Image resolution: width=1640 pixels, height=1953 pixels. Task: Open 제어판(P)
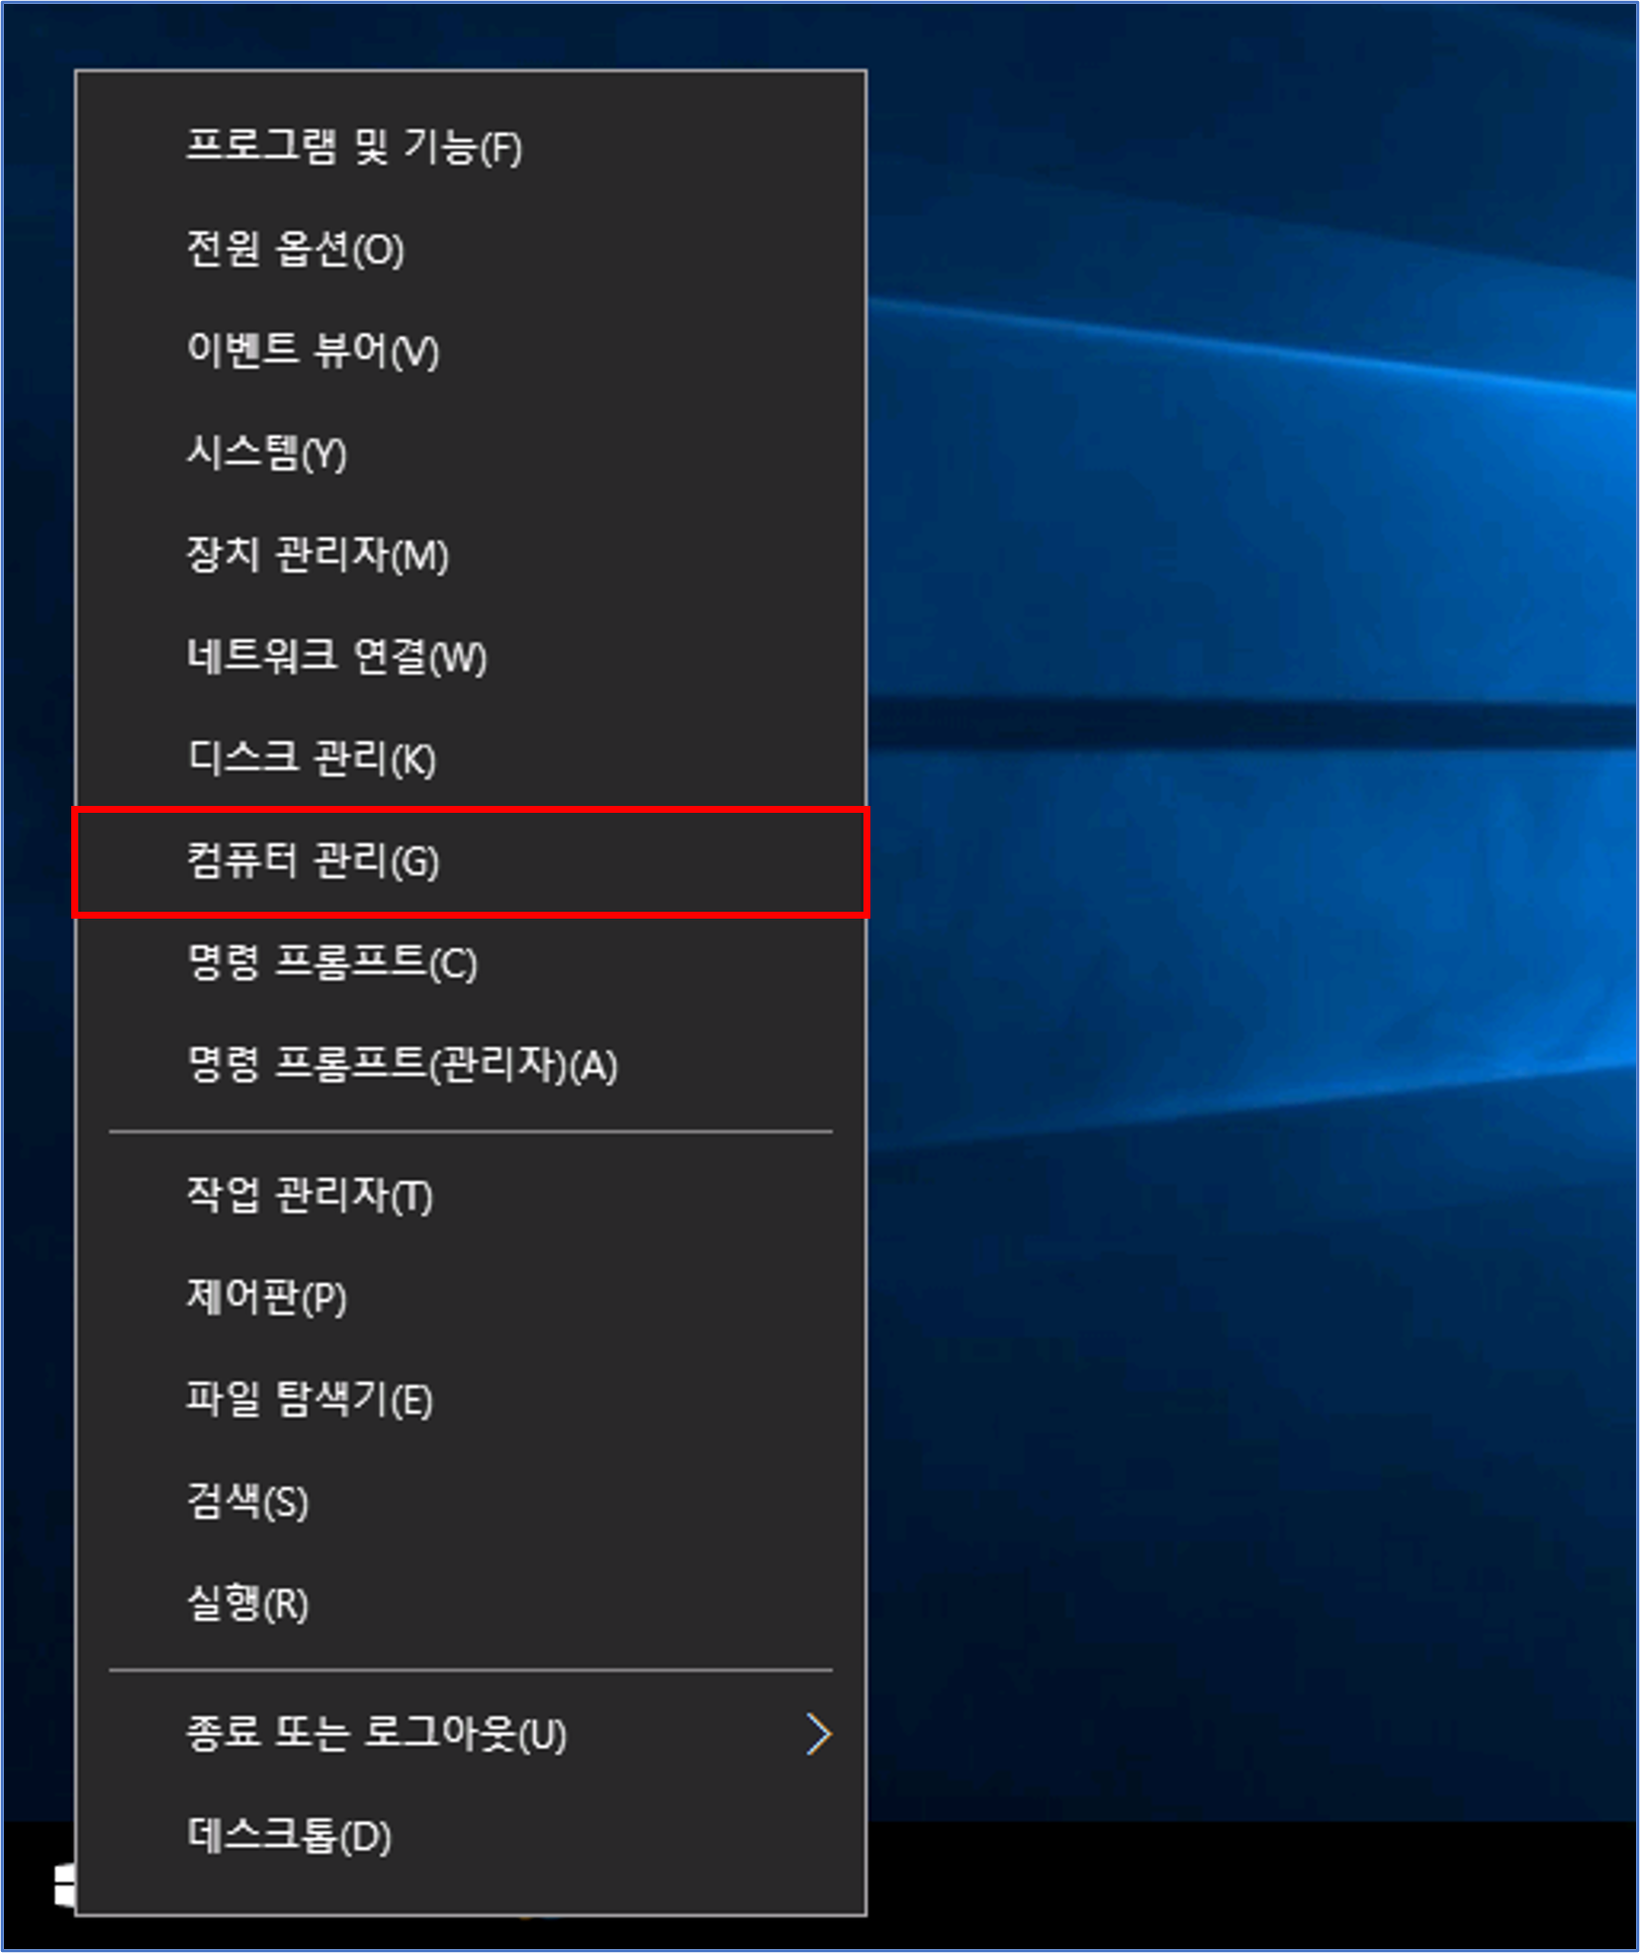(471, 1297)
